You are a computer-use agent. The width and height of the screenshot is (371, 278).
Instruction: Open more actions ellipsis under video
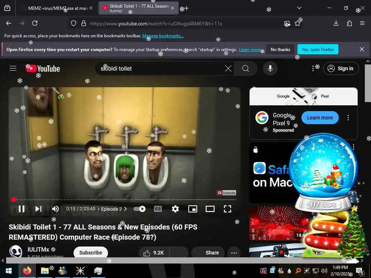point(234,252)
